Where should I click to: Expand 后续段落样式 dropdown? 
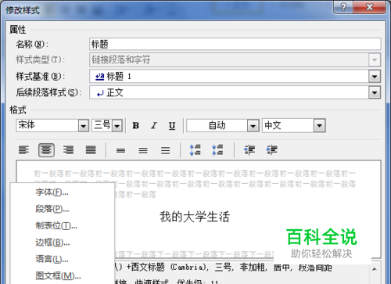375,92
